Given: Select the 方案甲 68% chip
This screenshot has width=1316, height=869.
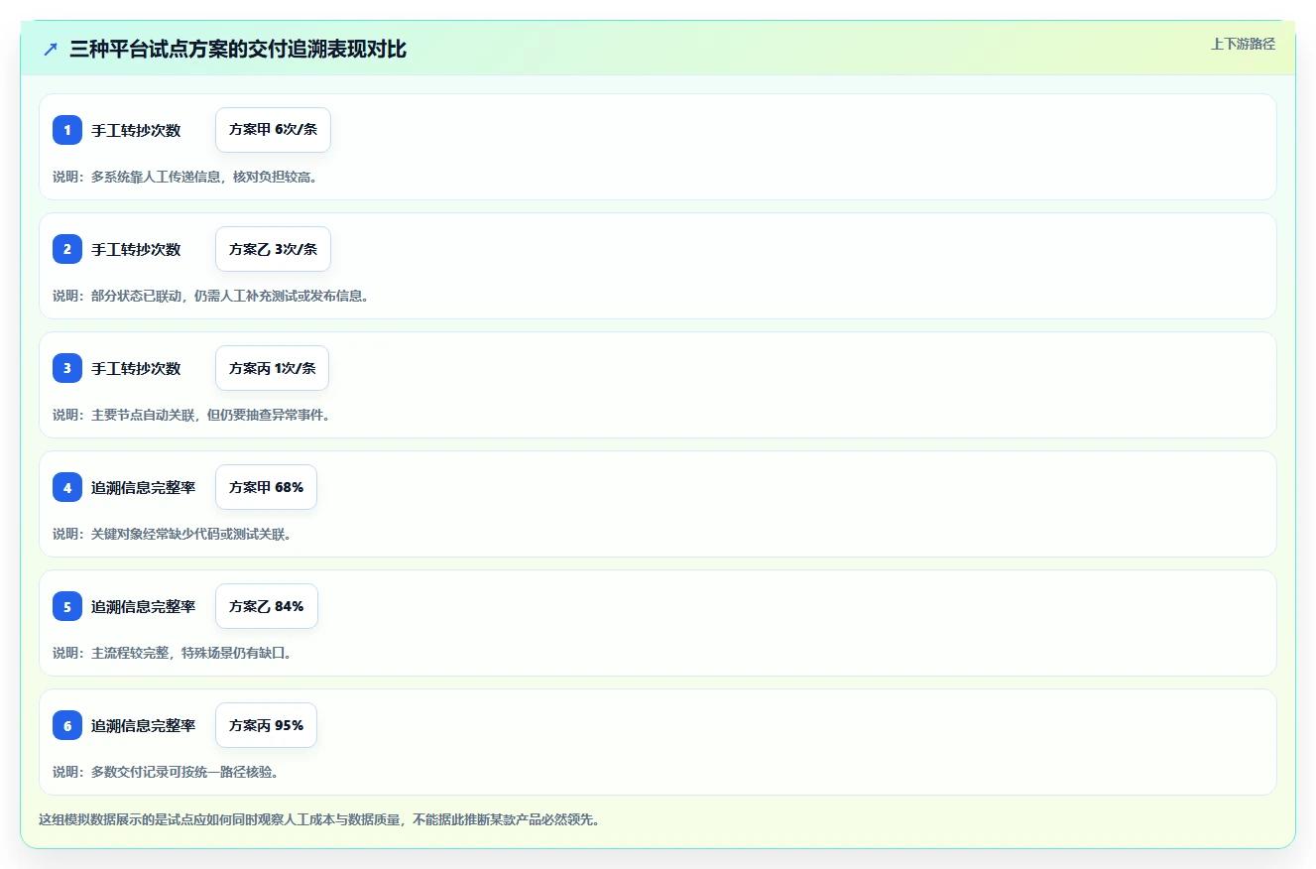Looking at the screenshot, I should click(266, 487).
